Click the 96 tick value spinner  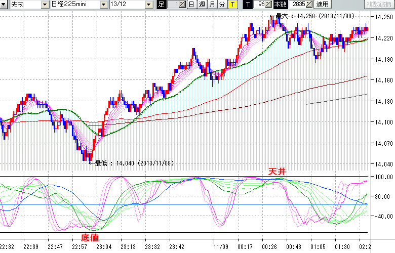click(262, 5)
